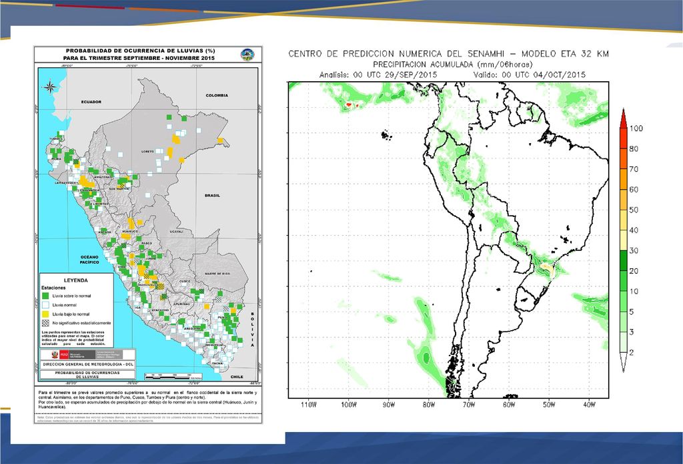Click the '60W' longitude axis label
The height and width of the screenshot is (464, 683).
click(509, 405)
